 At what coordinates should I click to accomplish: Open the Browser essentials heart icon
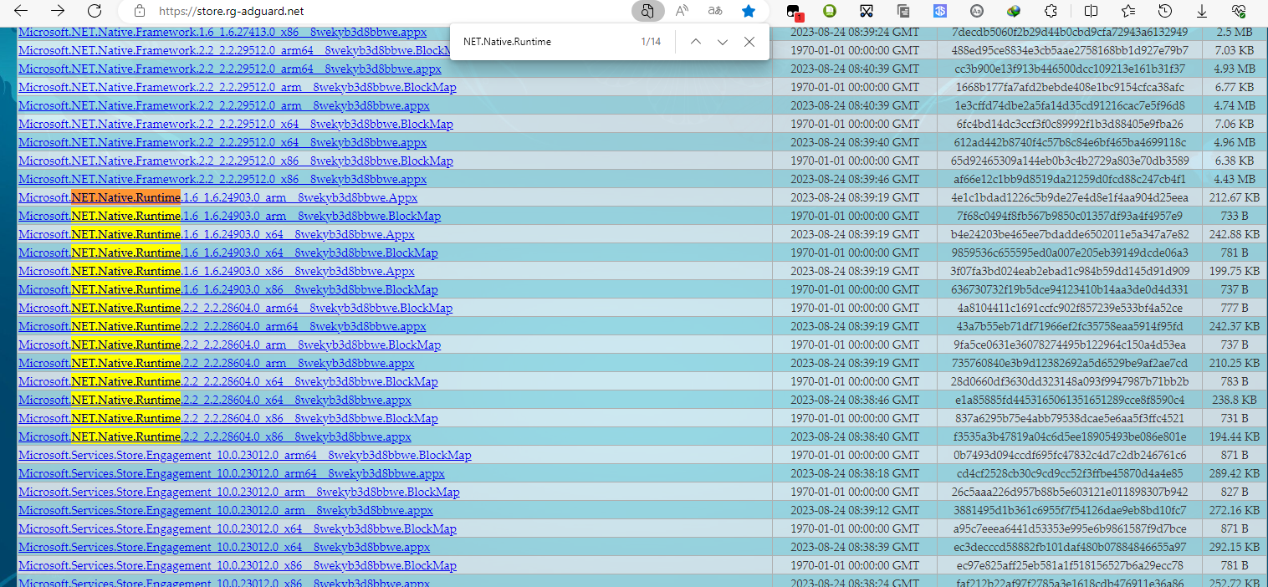tap(1239, 11)
